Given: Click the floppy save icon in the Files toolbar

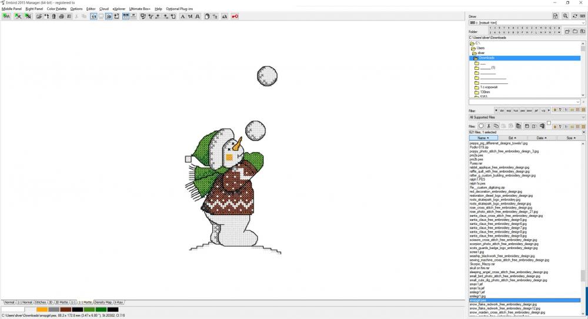Looking at the screenshot, I should click(527, 126).
